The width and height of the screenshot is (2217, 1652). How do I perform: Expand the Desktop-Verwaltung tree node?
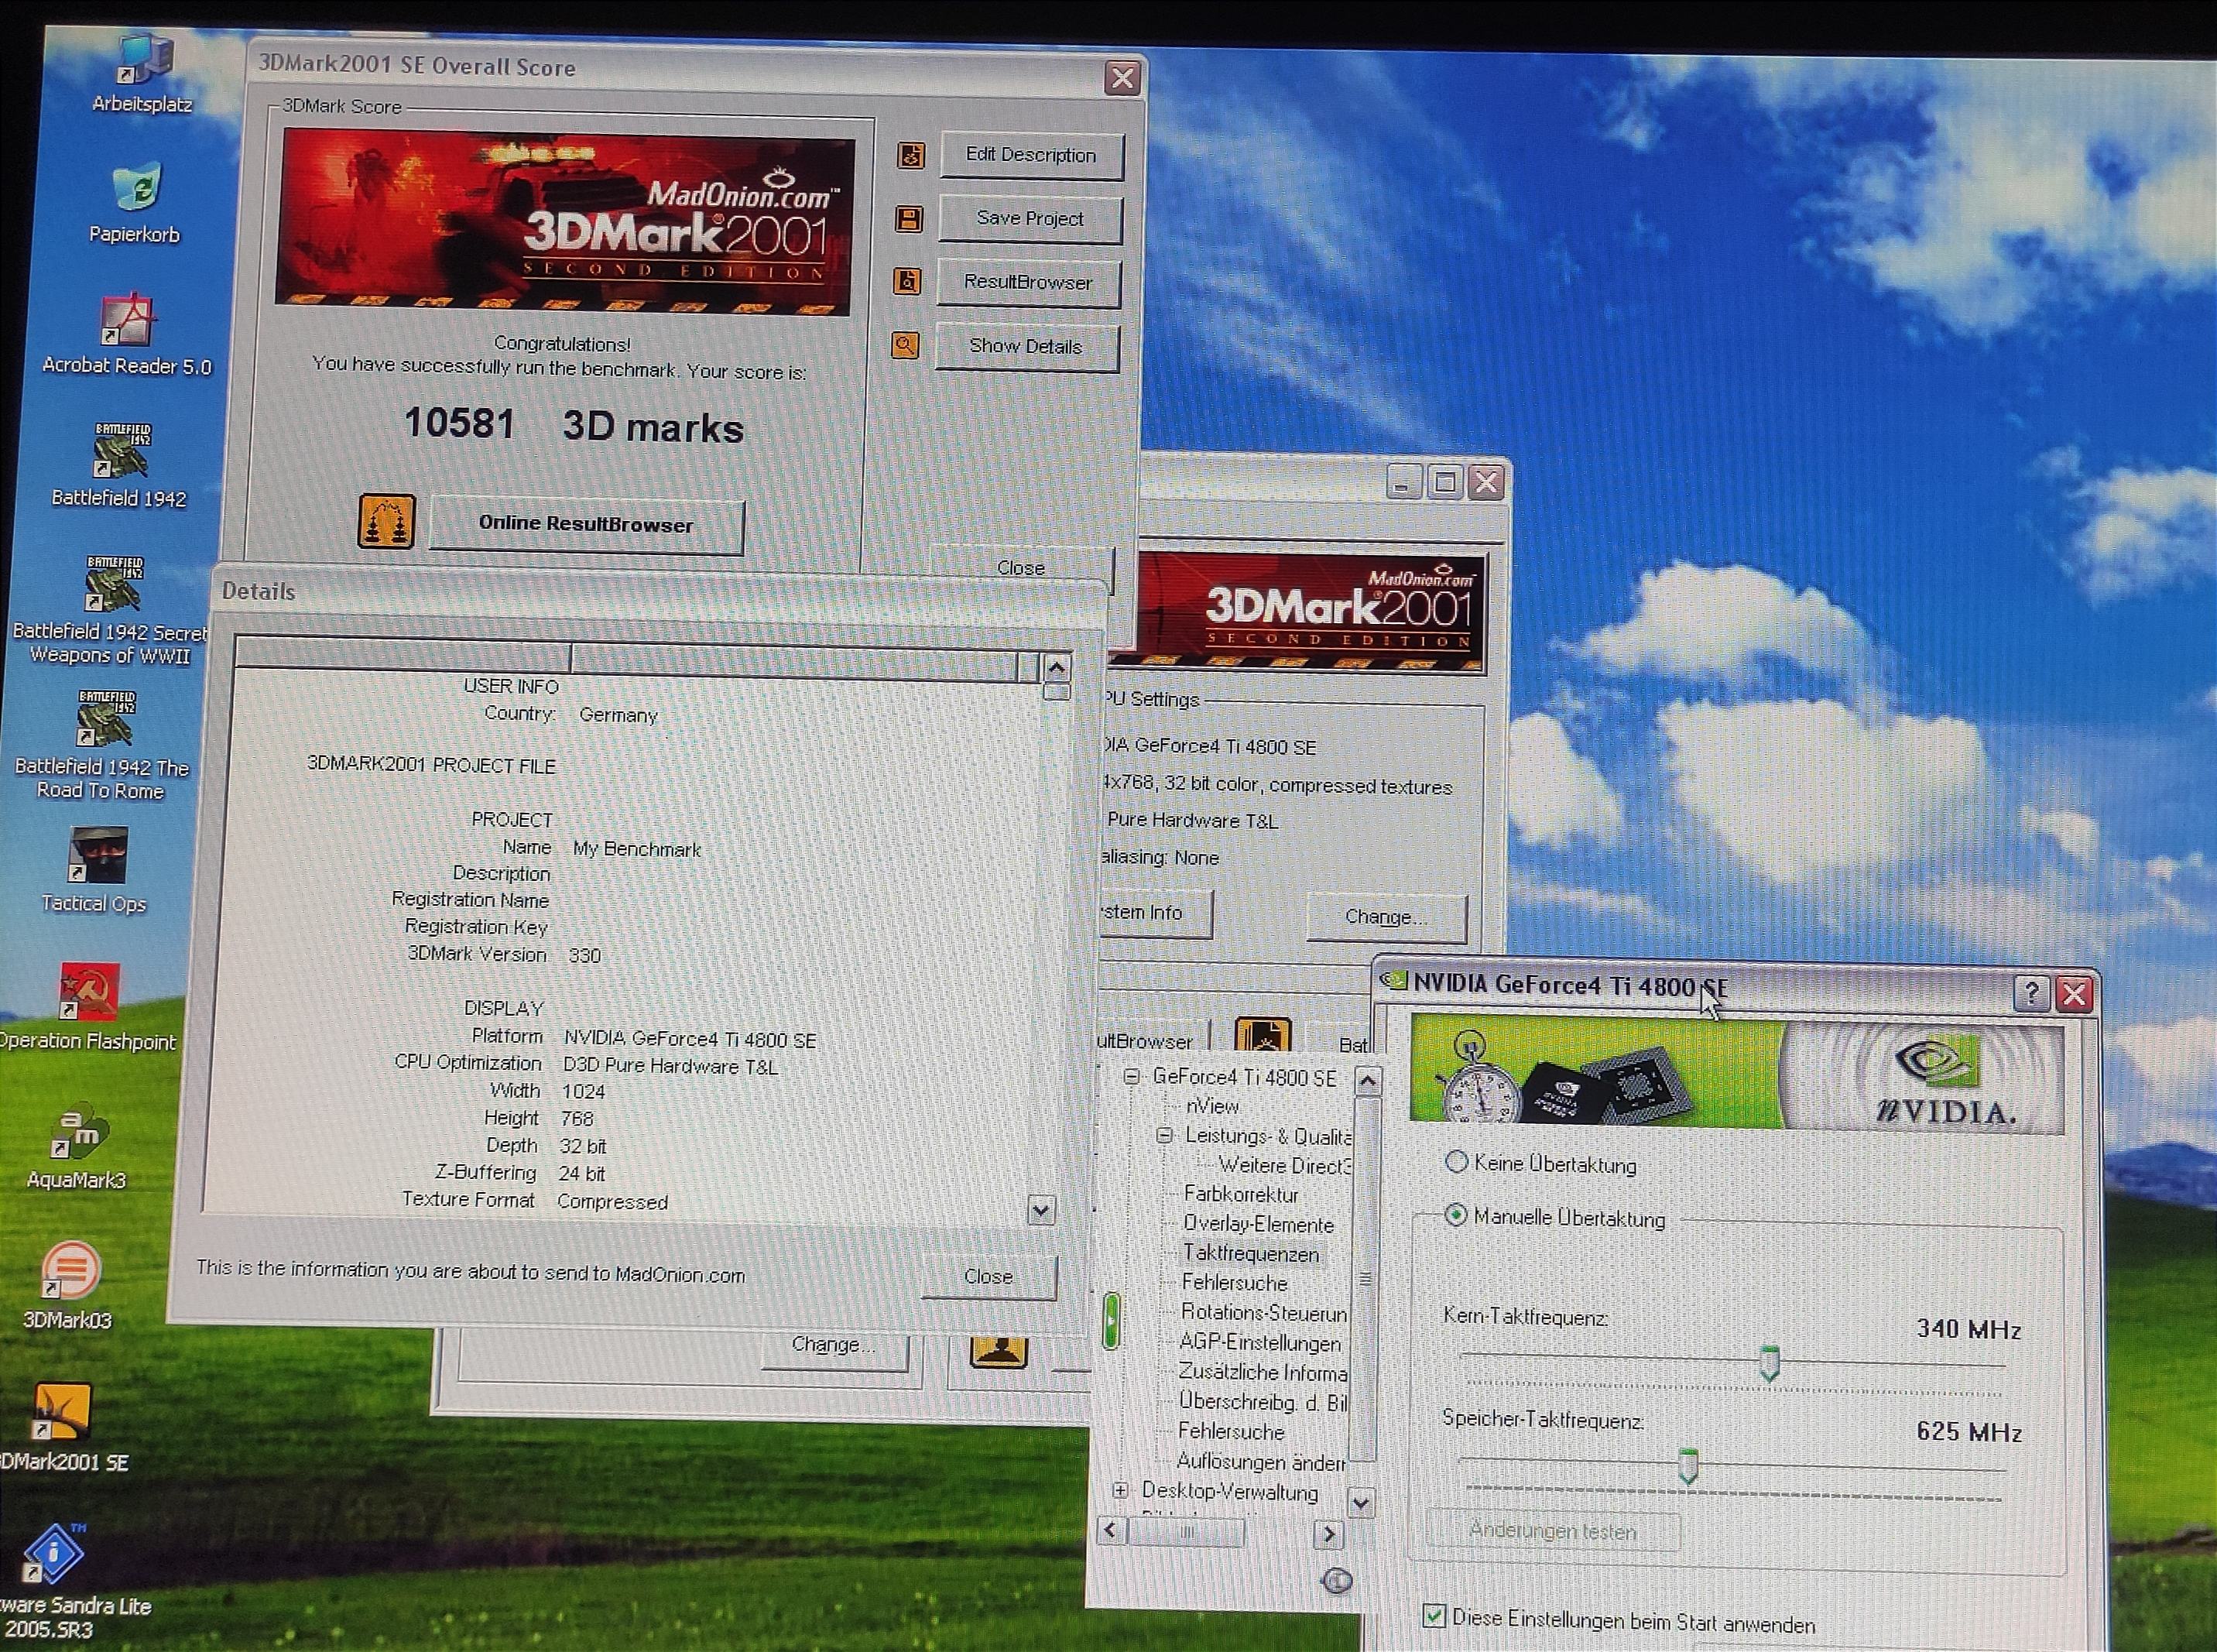point(1120,1490)
